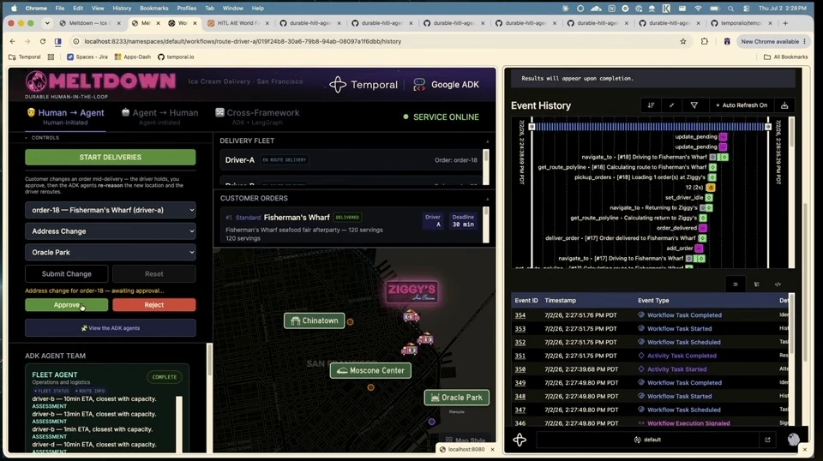Image resolution: width=823 pixels, height=461 pixels.
Task: Click the Start Deliveries button
Action: 111,158
